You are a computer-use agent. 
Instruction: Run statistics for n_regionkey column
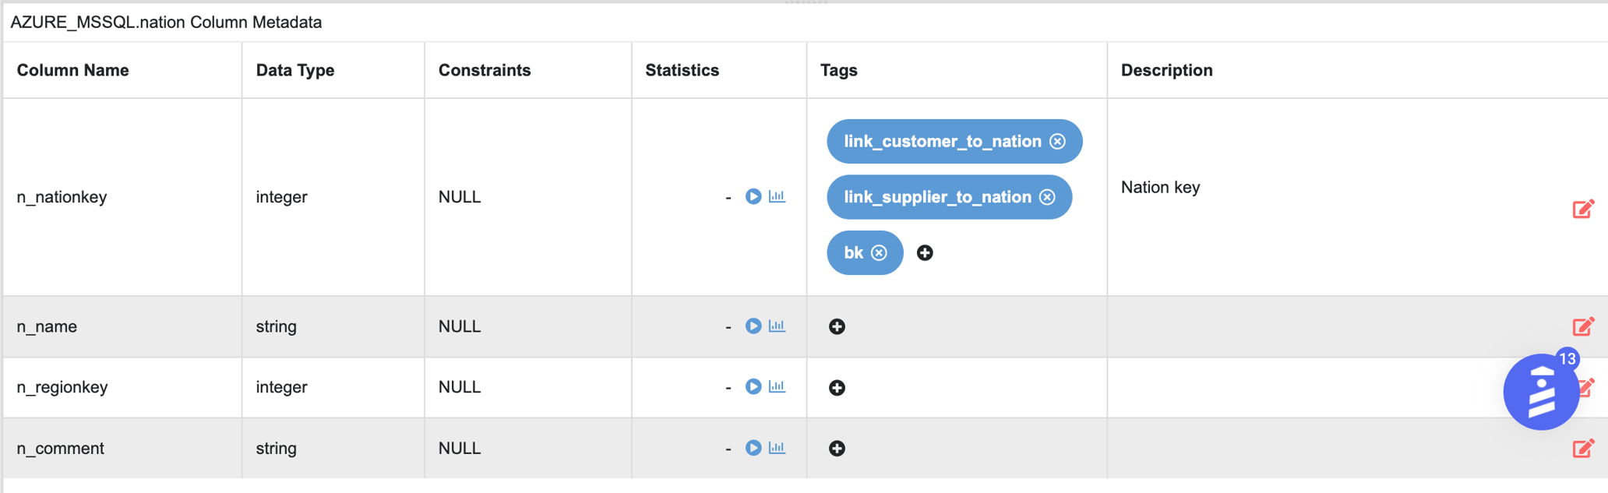point(753,386)
